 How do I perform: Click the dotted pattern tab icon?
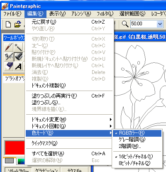pos(9,160)
